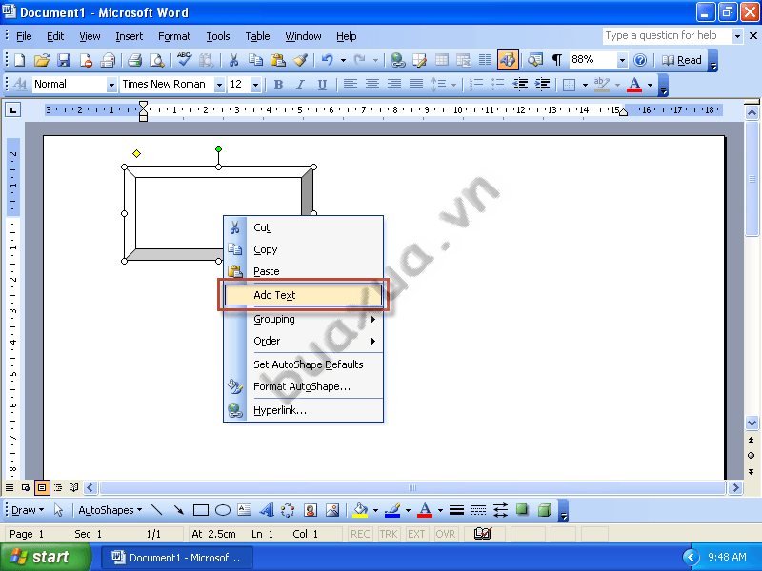
Task: Insert a Text Box from Drawing toolbar
Action: point(245,510)
